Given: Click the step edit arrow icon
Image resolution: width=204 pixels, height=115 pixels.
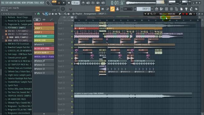Looking at the screenshot, I should 103,9.
